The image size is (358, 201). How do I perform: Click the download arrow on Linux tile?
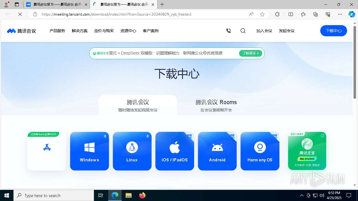click(148, 136)
